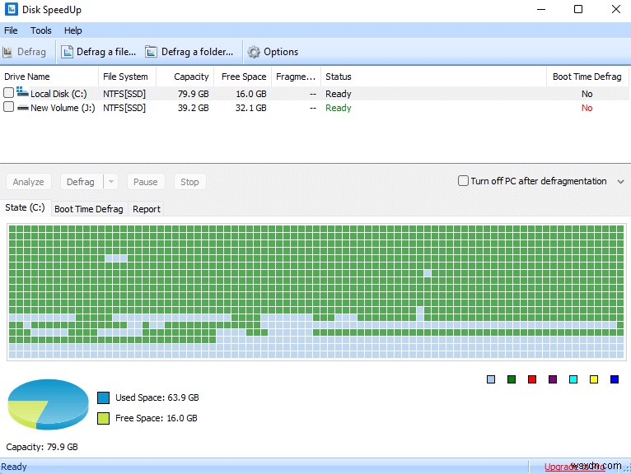Open Options via the gear icon
This screenshot has height=474, width=631.
[254, 52]
